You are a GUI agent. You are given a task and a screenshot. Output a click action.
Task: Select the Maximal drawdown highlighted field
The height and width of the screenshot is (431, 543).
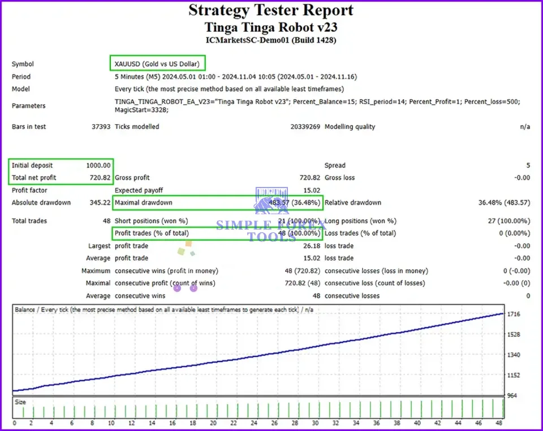point(217,203)
